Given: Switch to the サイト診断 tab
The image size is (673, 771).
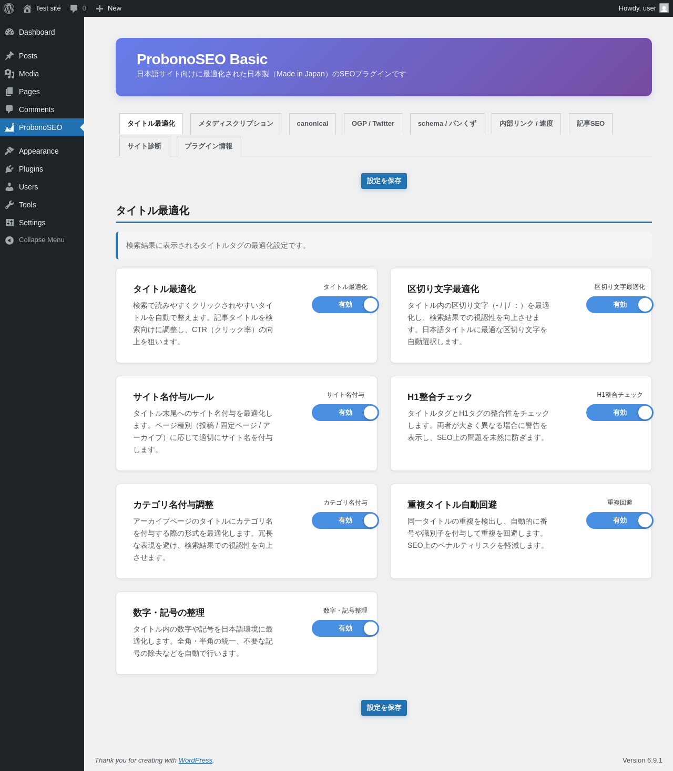Looking at the screenshot, I should click(x=144, y=146).
